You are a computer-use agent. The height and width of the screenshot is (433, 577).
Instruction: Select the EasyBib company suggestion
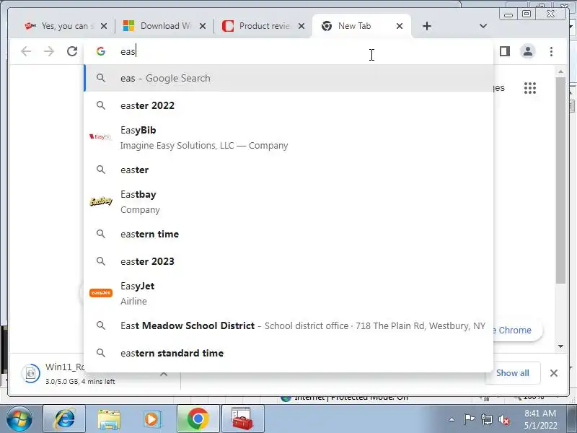tap(289, 138)
